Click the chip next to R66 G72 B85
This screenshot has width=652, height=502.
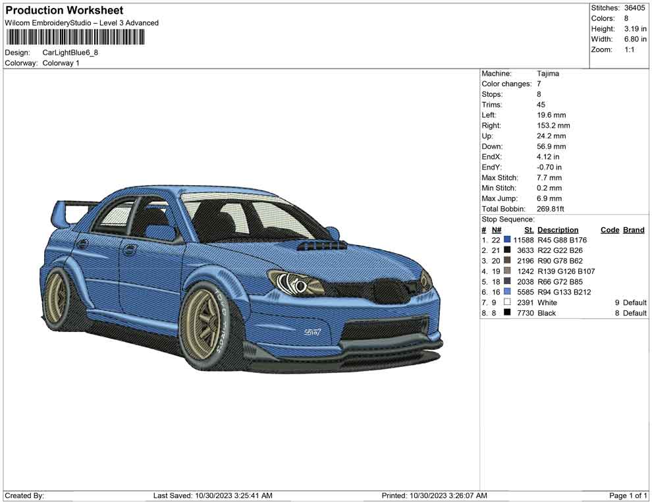[506, 281]
